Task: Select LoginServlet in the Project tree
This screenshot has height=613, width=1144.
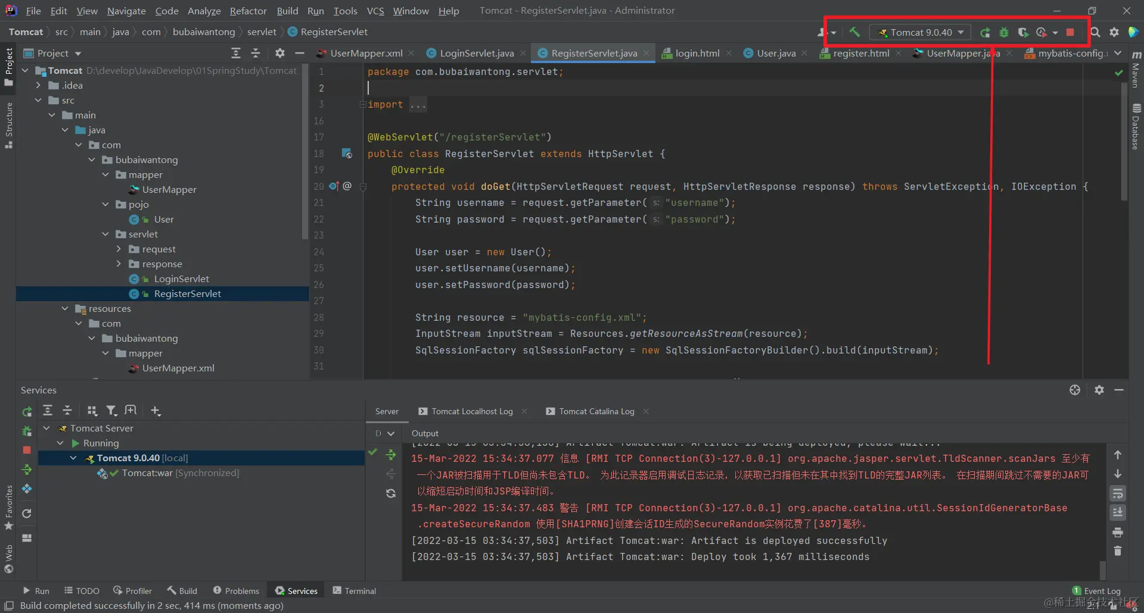Action: tap(181, 279)
